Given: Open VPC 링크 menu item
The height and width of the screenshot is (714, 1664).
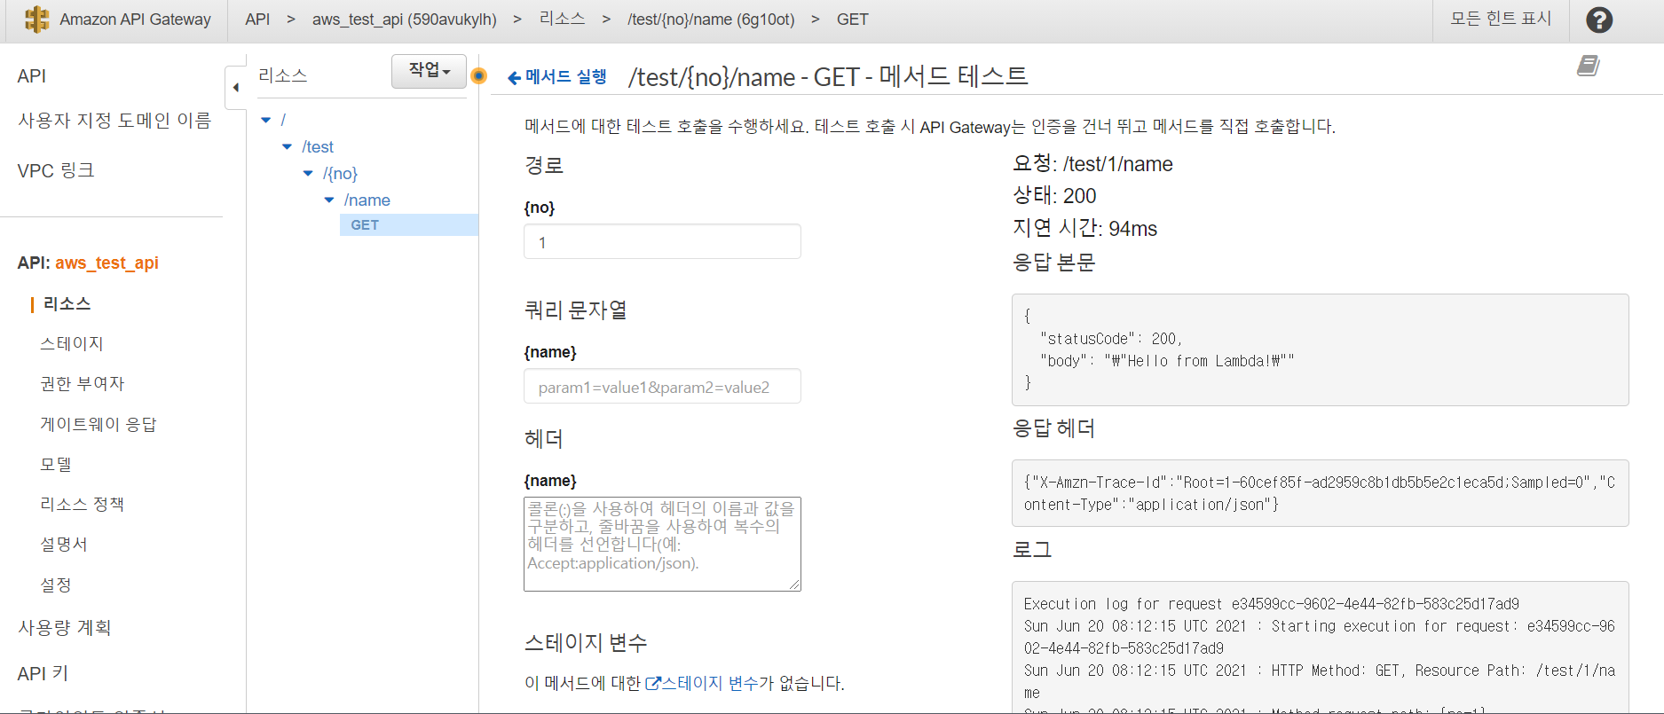Looking at the screenshot, I should (x=56, y=170).
